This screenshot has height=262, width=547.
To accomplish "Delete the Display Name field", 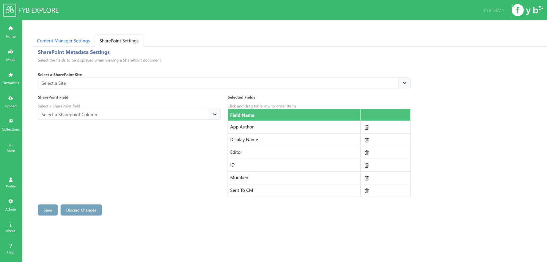I will pyautogui.click(x=367, y=140).
